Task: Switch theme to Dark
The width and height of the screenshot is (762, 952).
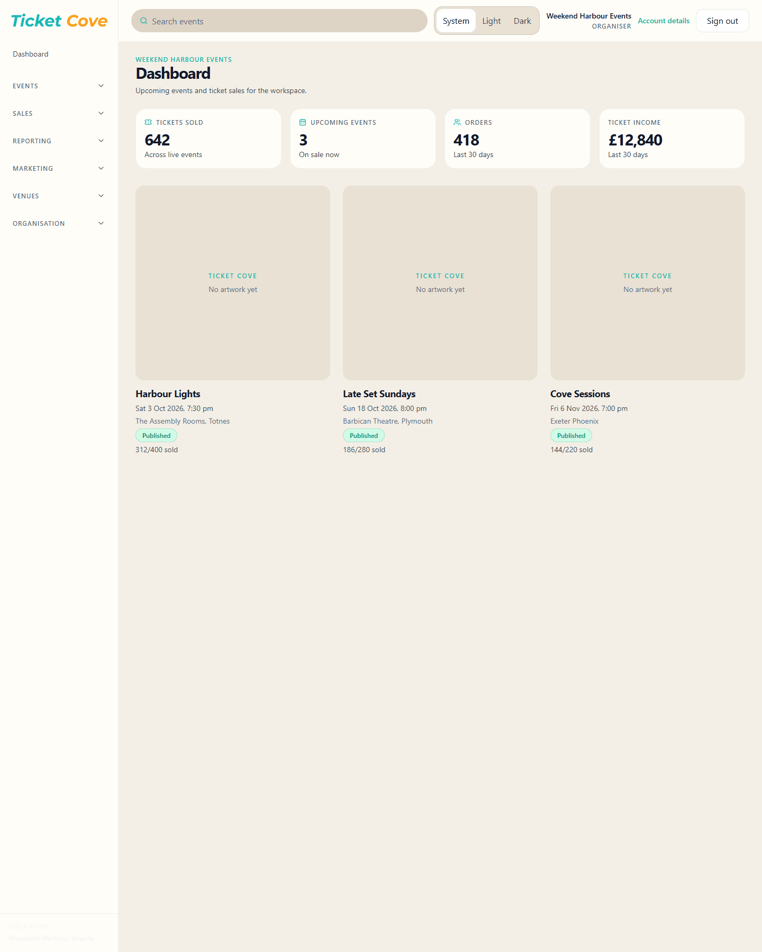Action: click(x=522, y=21)
